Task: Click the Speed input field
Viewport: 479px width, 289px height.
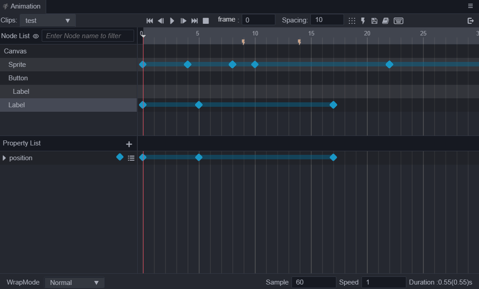Action: 383,282
